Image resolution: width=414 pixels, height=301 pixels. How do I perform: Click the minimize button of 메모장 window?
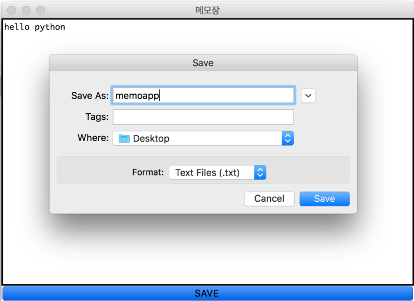pyautogui.click(x=26, y=10)
